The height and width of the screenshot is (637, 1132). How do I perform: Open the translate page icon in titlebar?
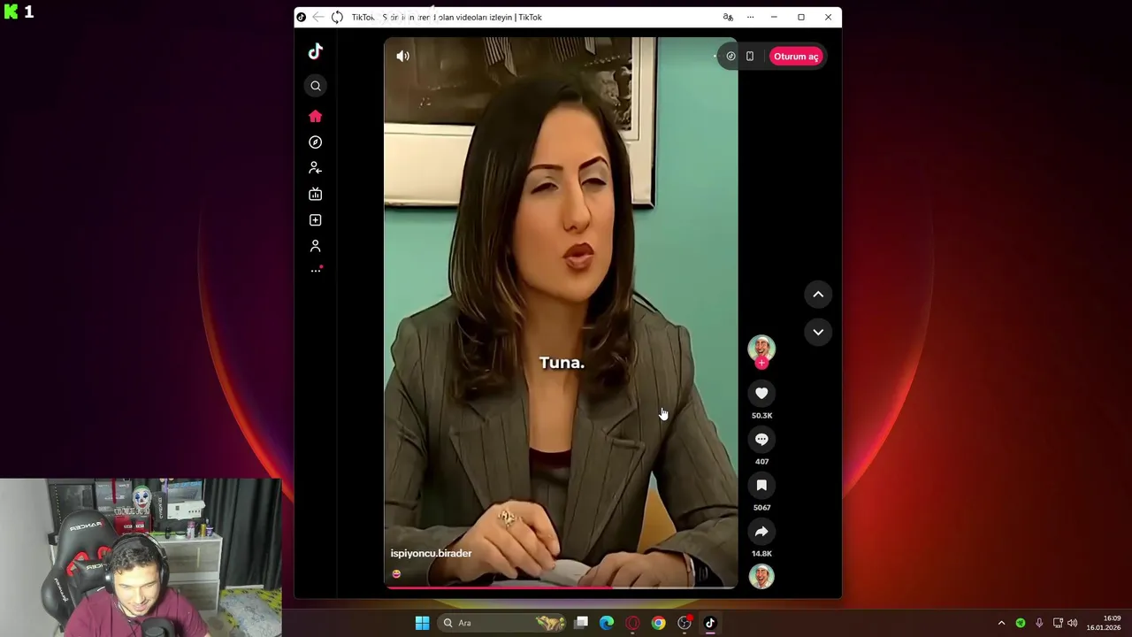(728, 17)
